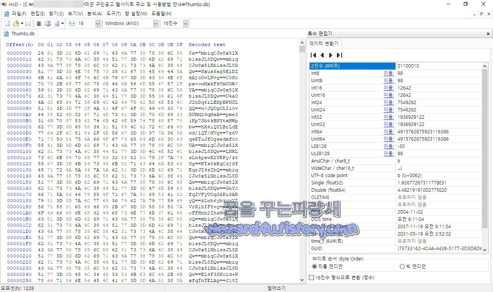
Task: Click the data inspector scrollbar up arrow
Action: pos(485,66)
